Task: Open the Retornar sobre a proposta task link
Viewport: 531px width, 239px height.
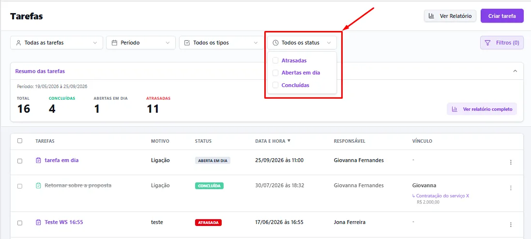Action: (x=78, y=185)
